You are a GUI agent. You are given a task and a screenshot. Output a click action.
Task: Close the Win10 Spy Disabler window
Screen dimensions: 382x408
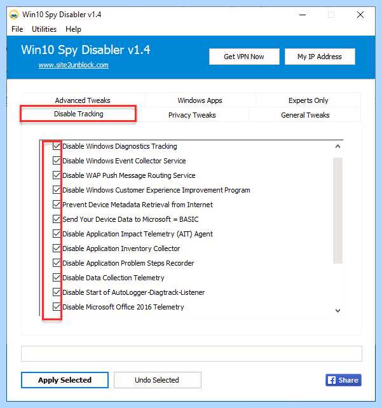360,15
